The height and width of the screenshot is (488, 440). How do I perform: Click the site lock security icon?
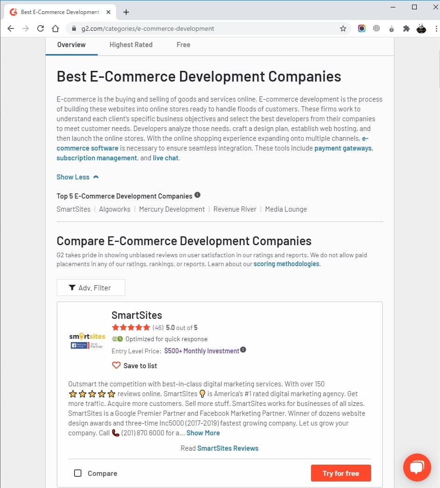pyautogui.click(x=74, y=28)
